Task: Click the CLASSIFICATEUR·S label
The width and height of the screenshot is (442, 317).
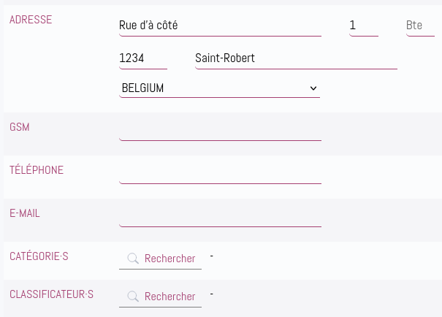Action: (51, 294)
